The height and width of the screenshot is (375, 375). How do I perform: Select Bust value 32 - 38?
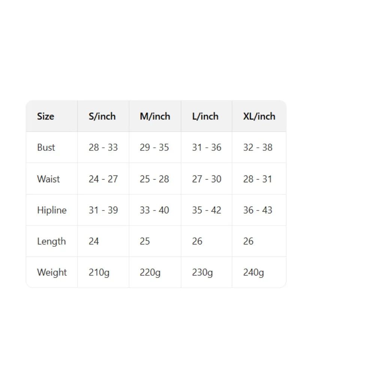258,147
